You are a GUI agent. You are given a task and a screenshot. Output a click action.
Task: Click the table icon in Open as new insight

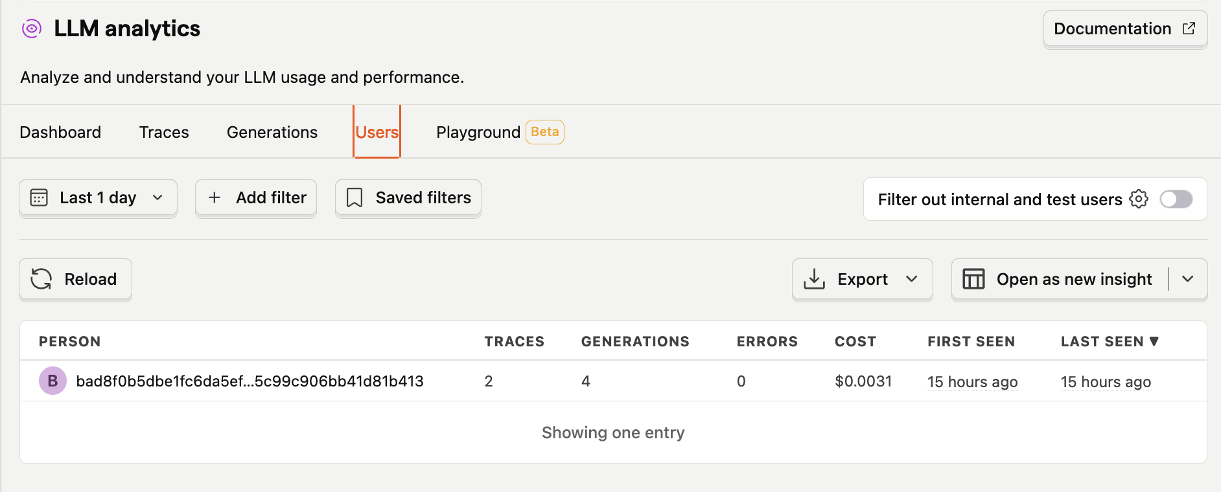click(x=973, y=279)
